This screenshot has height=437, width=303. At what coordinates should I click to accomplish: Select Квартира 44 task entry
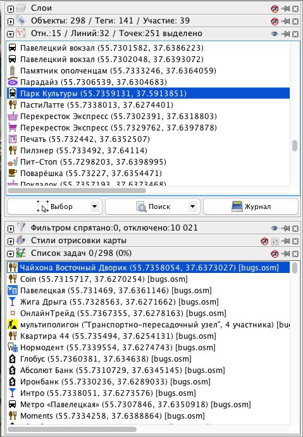[x=148, y=336]
